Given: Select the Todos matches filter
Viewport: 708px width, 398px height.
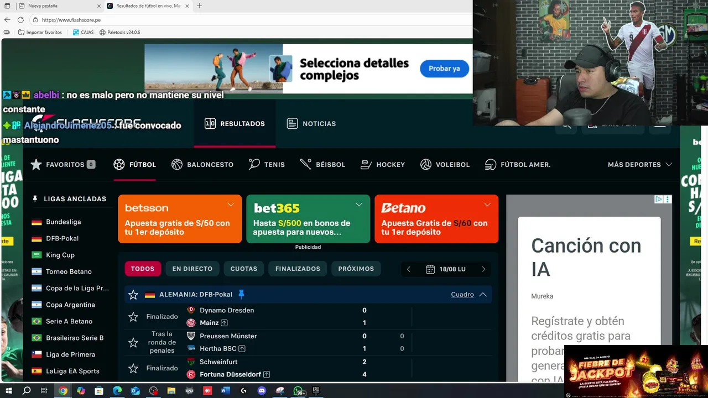Looking at the screenshot, I should (143, 269).
